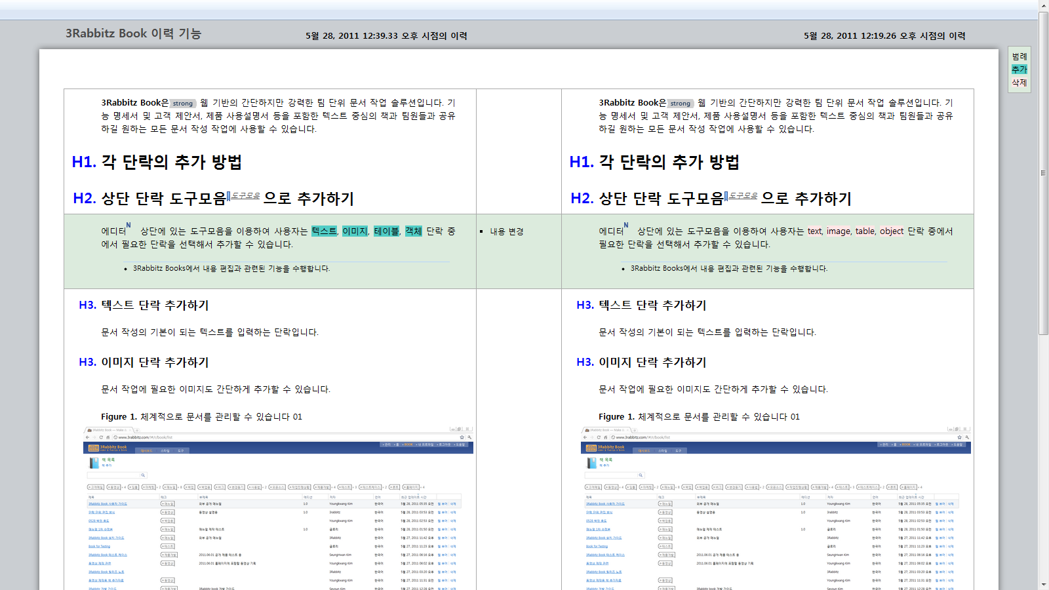Click the 추가 legend color swatch
1049x590 pixels.
point(1019,69)
